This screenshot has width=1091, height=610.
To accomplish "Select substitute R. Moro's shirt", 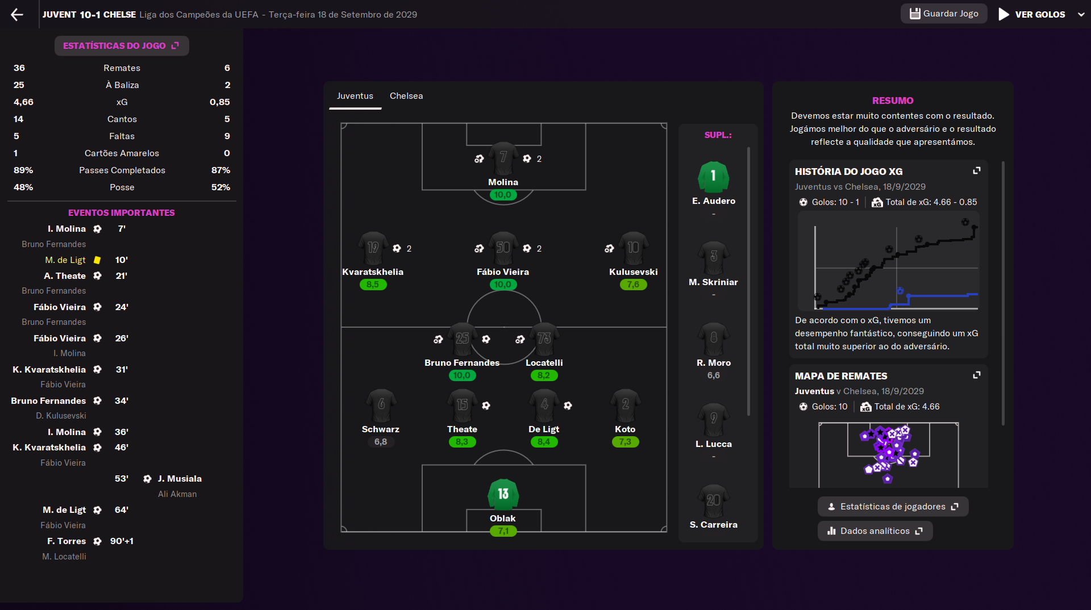I will pyautogui.click(x=713, y=339).
